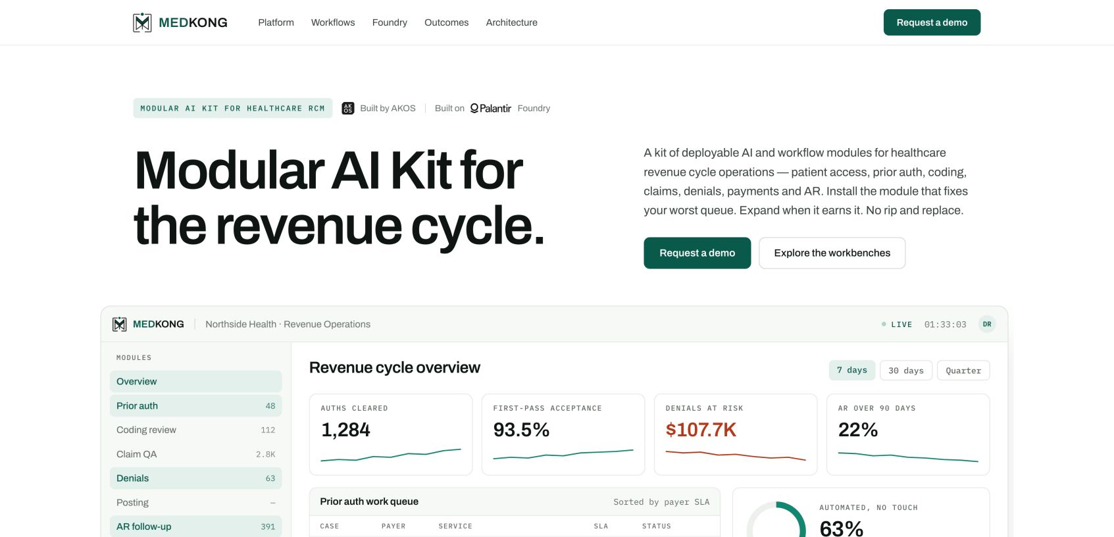Click the 01:33:03 timer text
This screenshot has height=537, width=1114.
pyautogui.click(x=946, y=324)
